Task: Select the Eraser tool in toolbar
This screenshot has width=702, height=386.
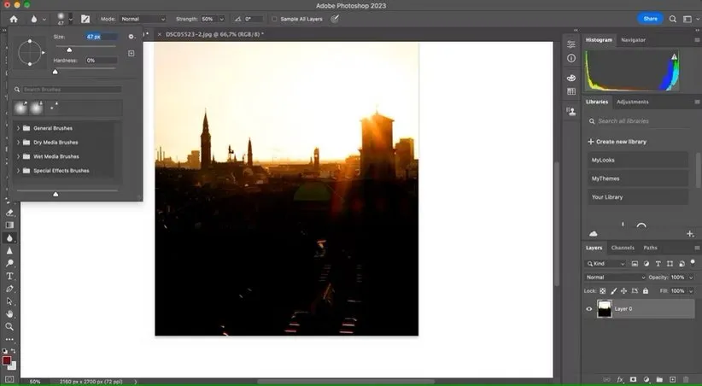Action: tap(9, 213)
